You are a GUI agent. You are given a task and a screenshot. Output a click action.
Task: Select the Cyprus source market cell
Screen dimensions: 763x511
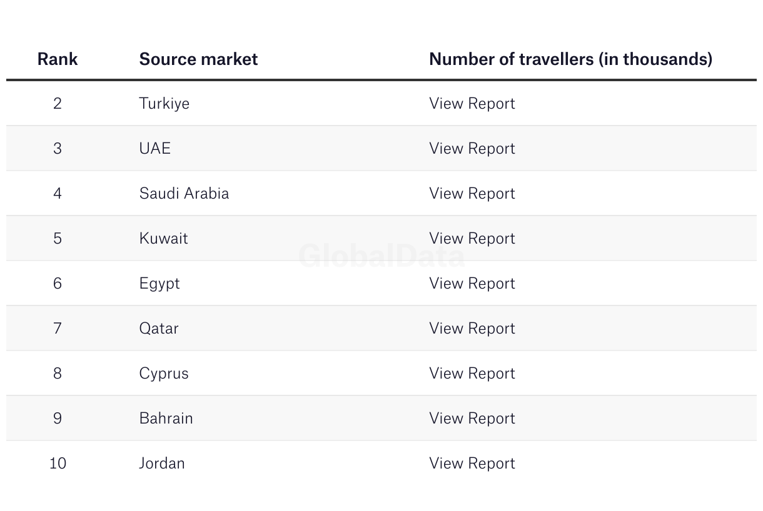(164, 374)
